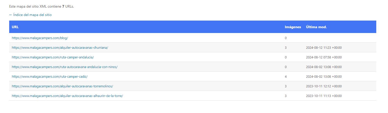The width and height of the screenshot is (388, 113).
Task: Click the image count 3 in torremolinos row
Action: 286,86
